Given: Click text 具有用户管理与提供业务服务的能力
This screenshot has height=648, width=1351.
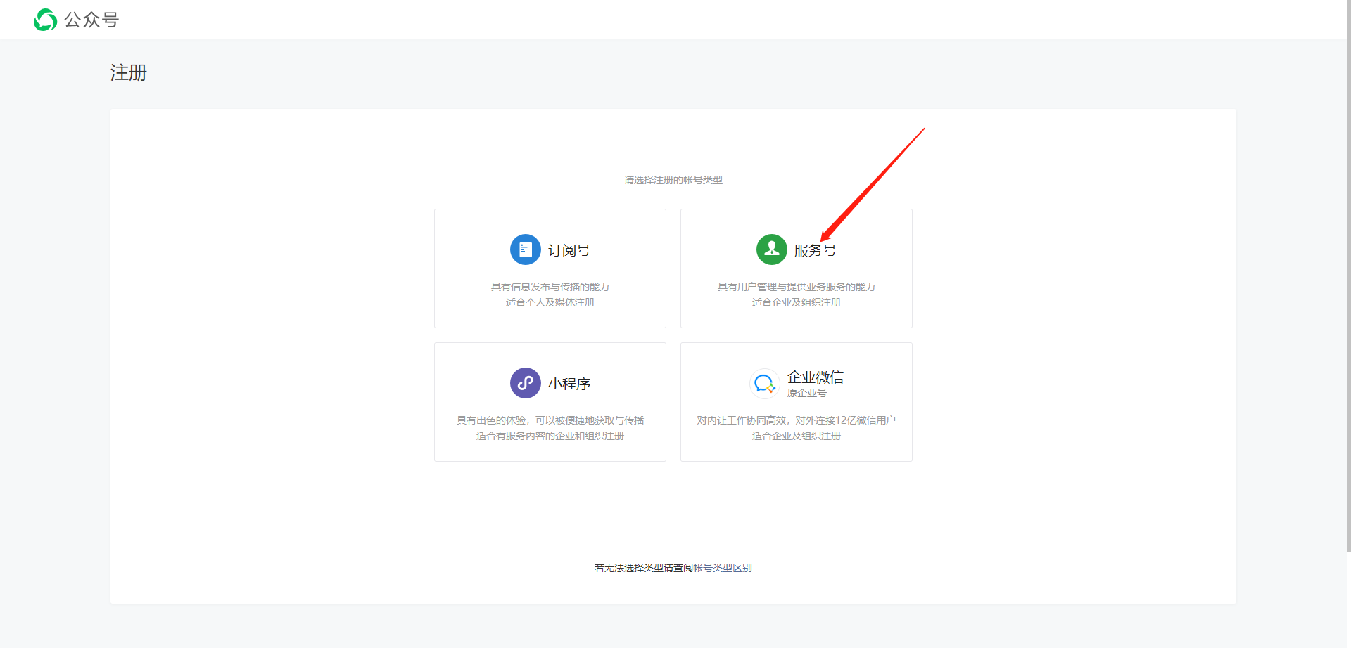Looking at the screenshot, I should click(x=797, y=287).
